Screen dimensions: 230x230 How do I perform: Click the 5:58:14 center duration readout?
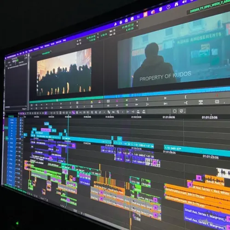(104, 35)
